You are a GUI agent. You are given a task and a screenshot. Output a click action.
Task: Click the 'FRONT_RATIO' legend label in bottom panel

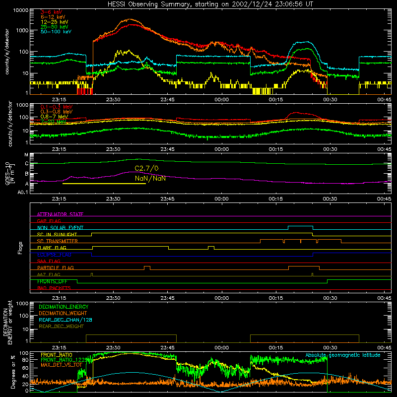click(x=57, y=355)
